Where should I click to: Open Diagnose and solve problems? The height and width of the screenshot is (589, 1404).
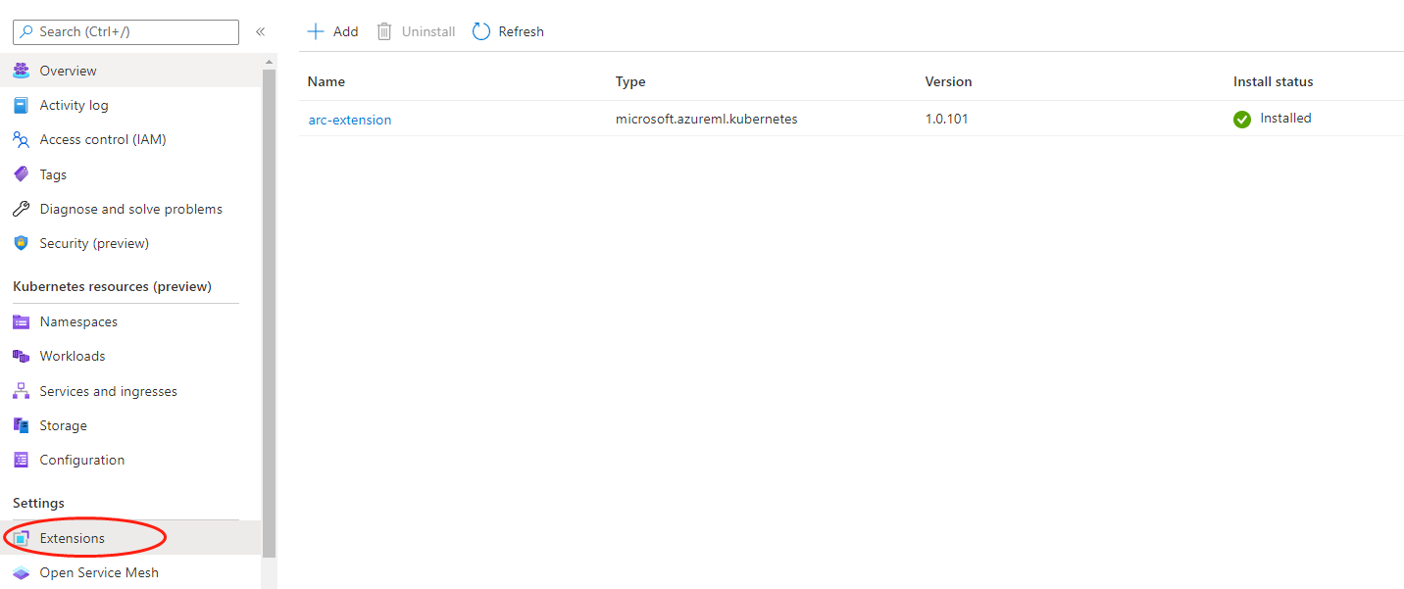(130, 208)
